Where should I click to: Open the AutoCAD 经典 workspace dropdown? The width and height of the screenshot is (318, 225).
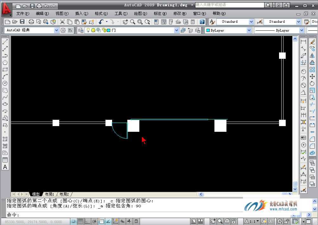[x=56, y=30]
